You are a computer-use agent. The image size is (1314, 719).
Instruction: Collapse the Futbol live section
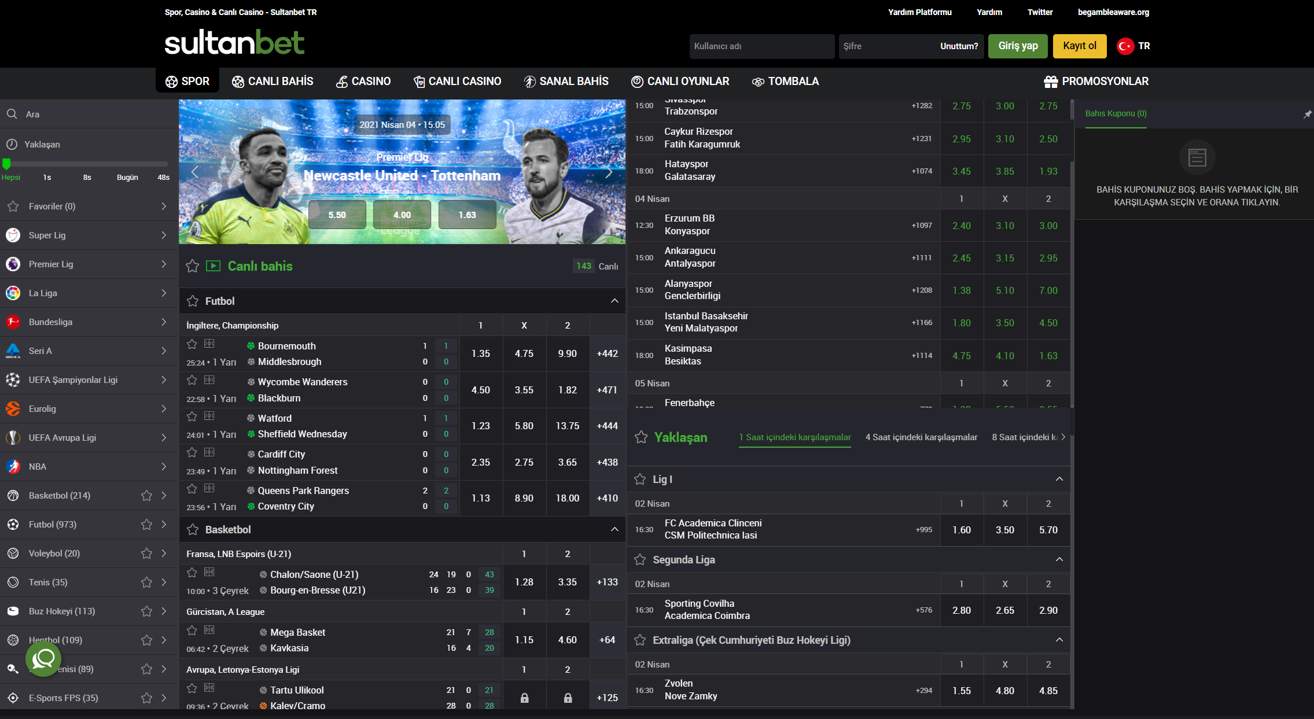[614, 301]
